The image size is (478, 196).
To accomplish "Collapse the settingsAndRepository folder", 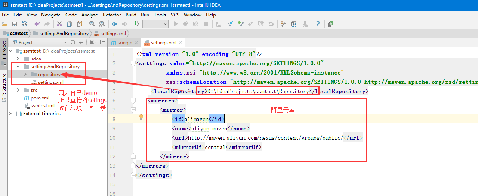I will pyautogui.click(x=18, y=67).
